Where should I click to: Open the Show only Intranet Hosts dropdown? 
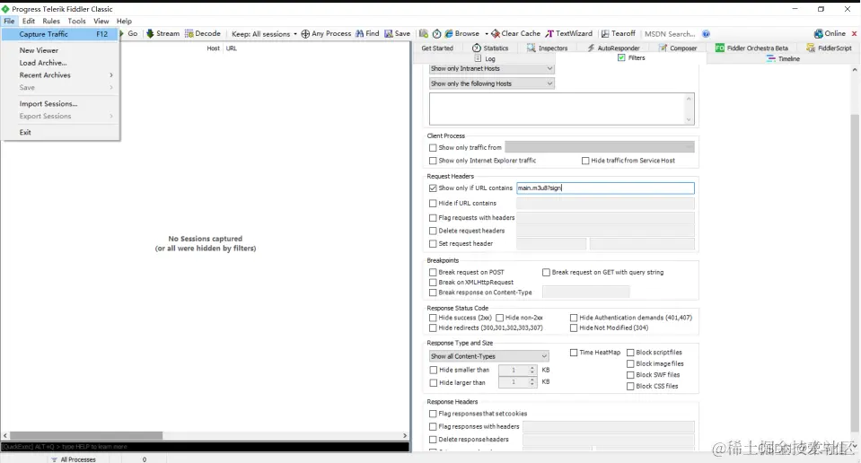[491, 68]
